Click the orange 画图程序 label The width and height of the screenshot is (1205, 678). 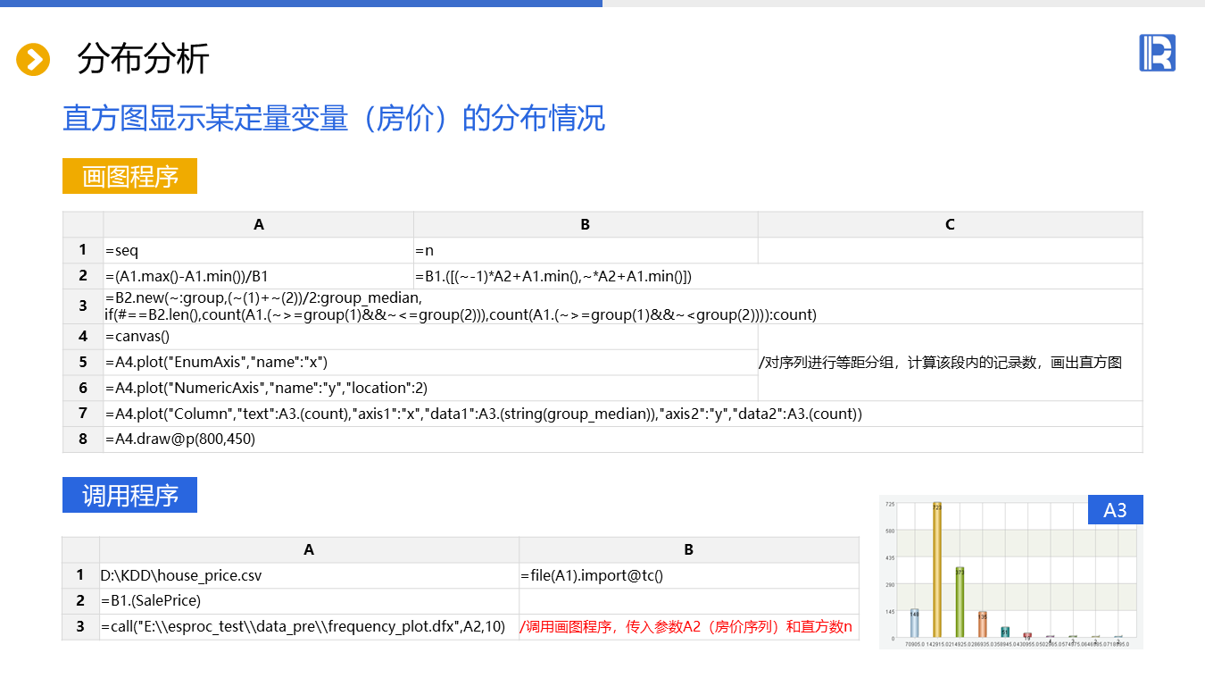(x=129, y=176)
